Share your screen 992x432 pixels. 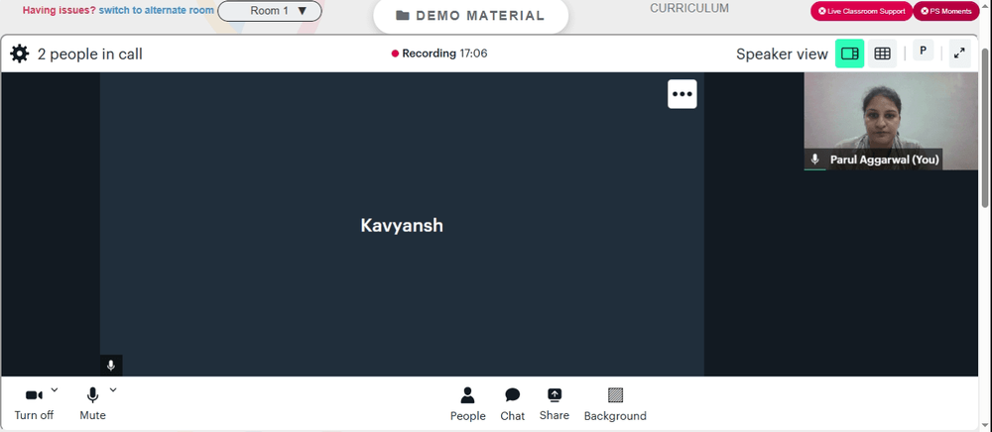click(x=555, y=404)
